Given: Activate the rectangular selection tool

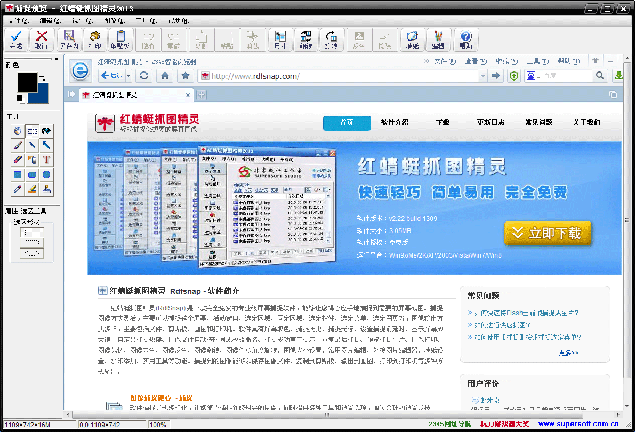Looking at the screenshot, I should 33,131.
